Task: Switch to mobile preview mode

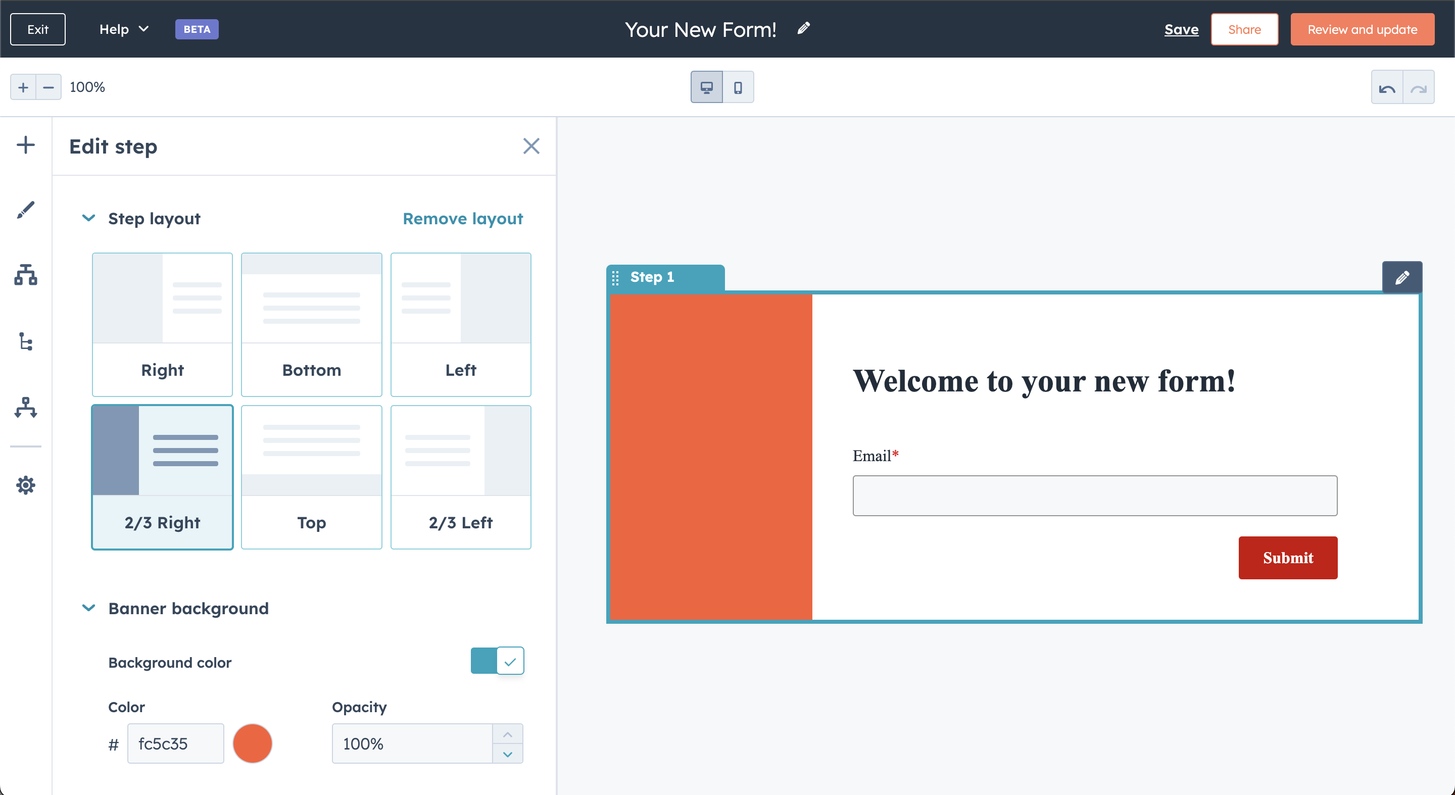Action: pyautogui.click(x=738, y=86)
